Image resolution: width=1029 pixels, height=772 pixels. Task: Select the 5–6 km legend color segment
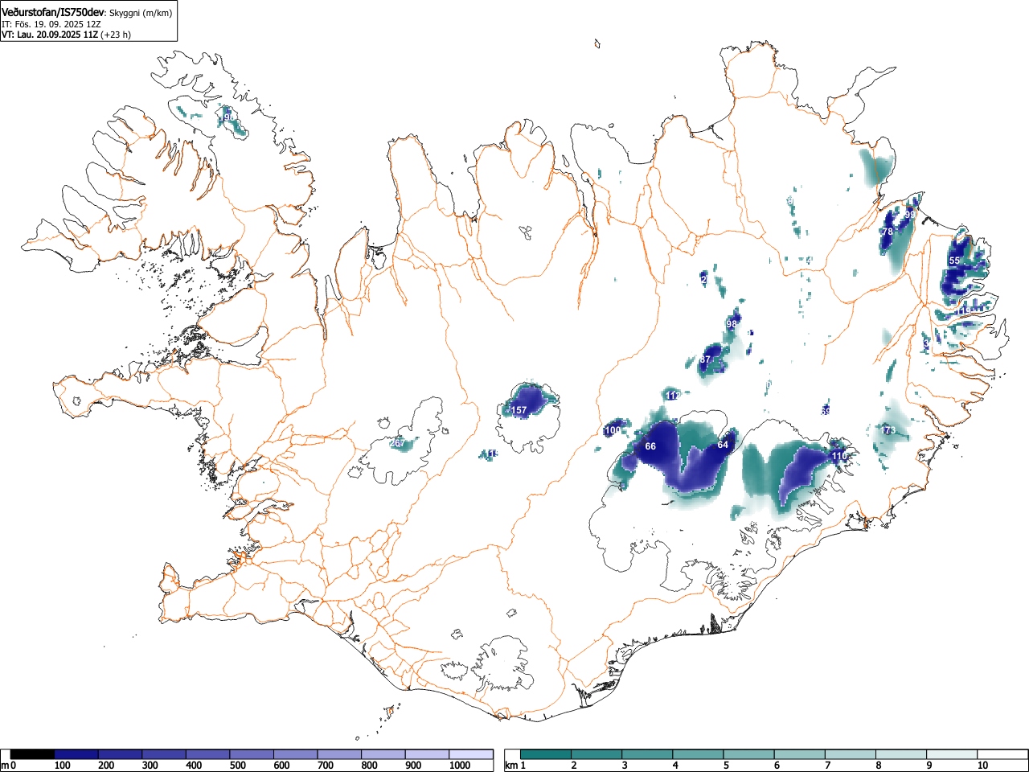(749, 754)
